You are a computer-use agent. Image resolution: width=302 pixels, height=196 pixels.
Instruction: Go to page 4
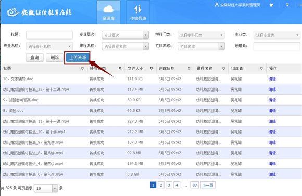coord(177,185)
